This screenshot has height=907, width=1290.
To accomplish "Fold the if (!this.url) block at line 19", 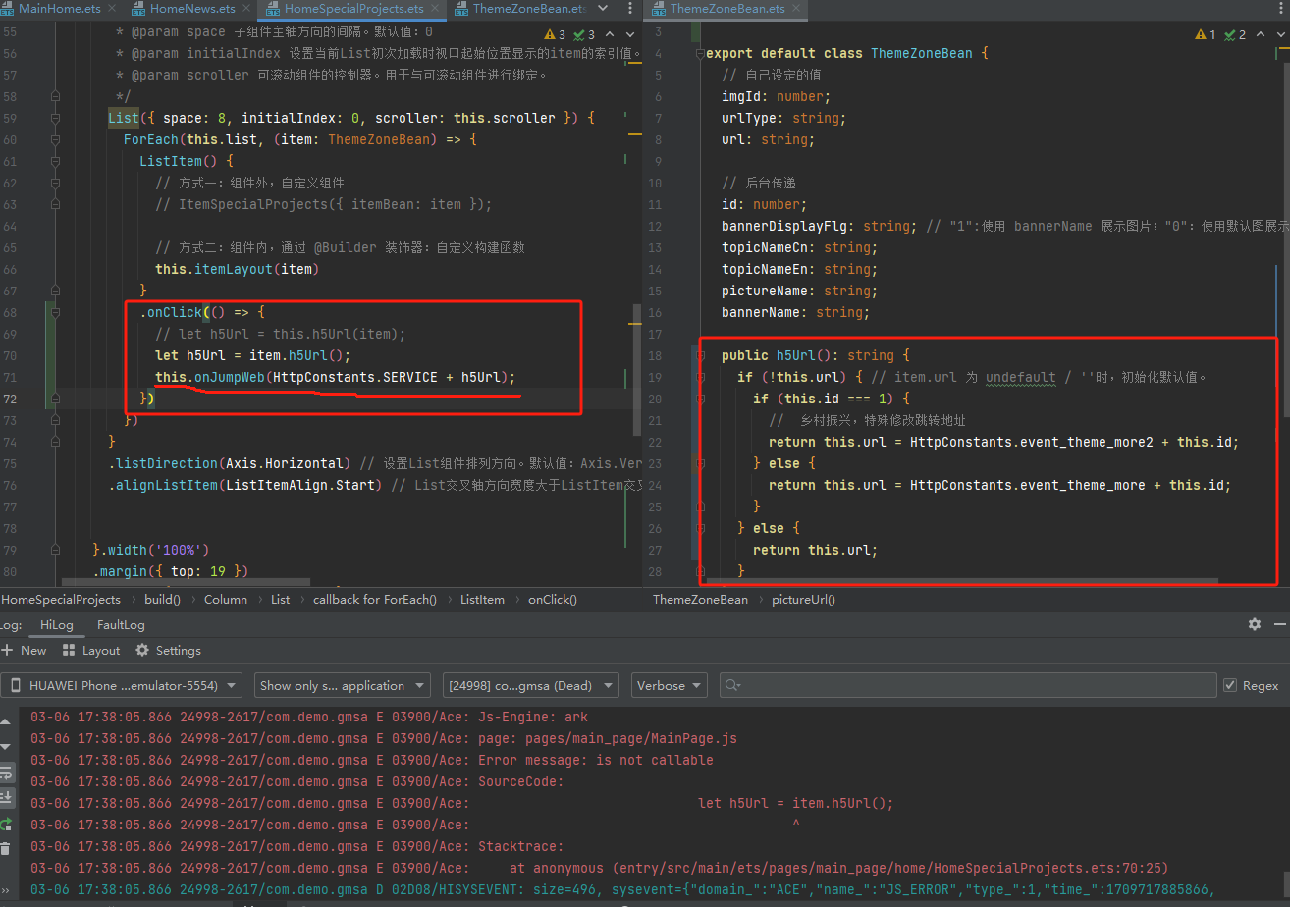I will click(x=700, y=377).
